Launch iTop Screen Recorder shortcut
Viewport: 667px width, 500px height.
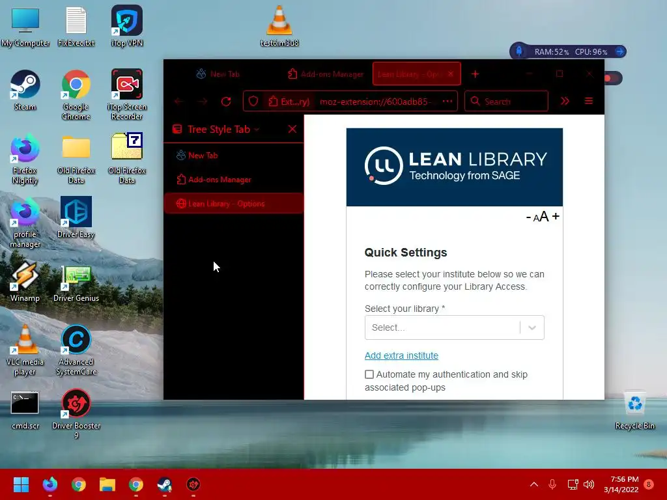127,94
